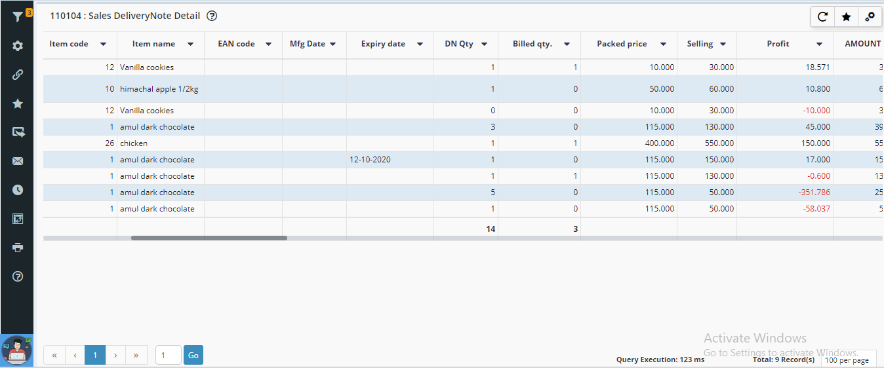
Task: Click the sidebar favorites star icon
Action: coord(18,103)
